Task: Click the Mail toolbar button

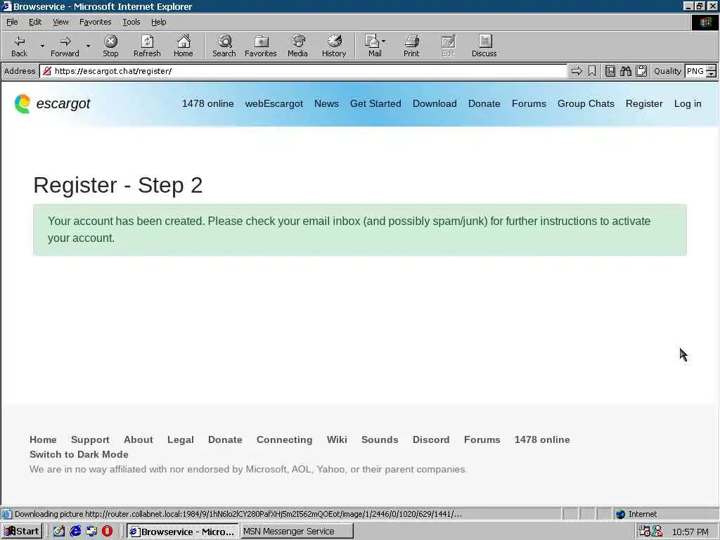Action: click(373, 46)
